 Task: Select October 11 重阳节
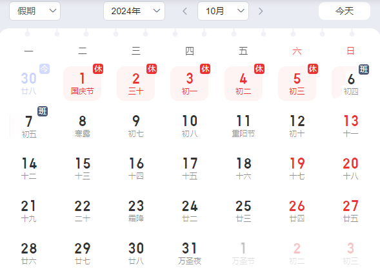[x=243, y=126]
